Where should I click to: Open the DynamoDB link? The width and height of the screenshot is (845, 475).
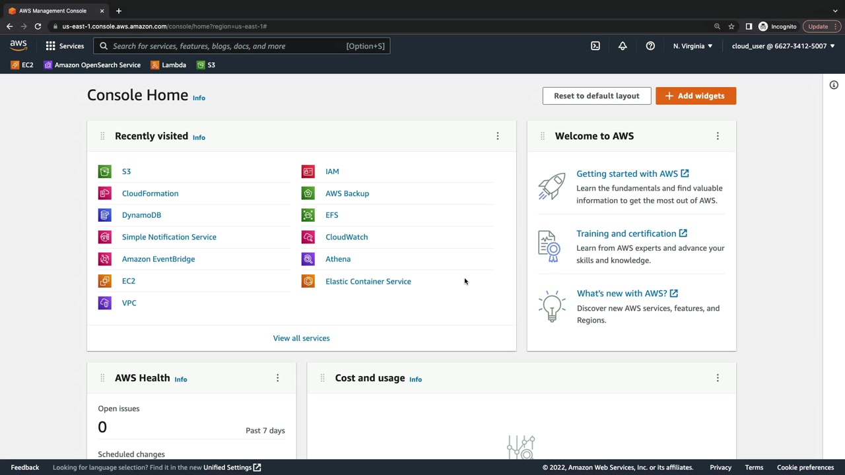click(141, 215)
